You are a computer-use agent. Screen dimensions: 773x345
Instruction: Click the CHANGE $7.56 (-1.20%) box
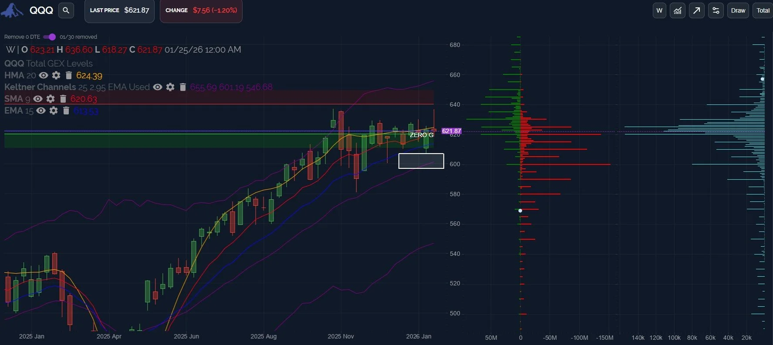[x=201, y=10]
